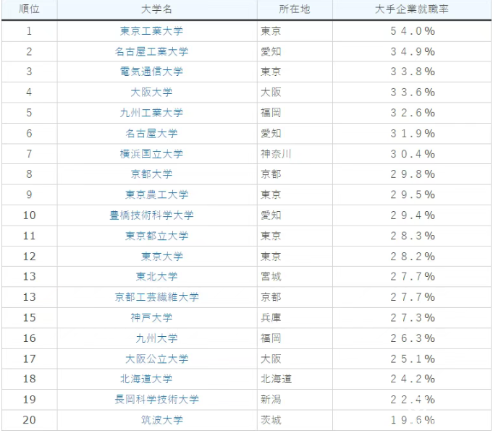Click the 順位 column header

[x=29, y=9]
